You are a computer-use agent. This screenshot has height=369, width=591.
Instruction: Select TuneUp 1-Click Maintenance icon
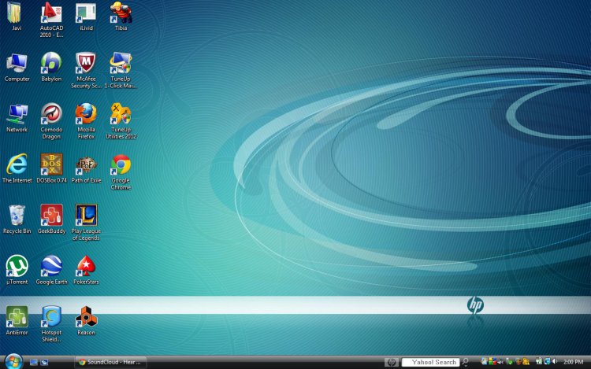[121, 71]
